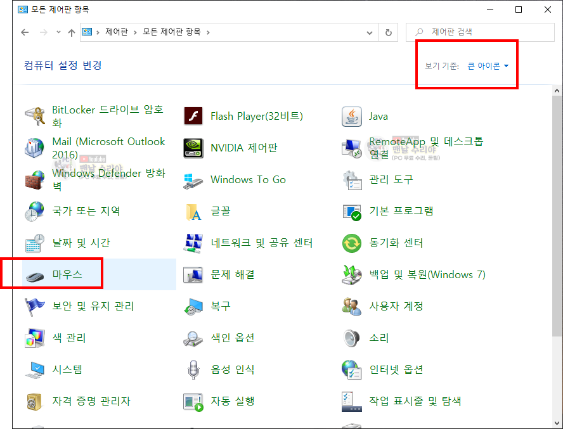Open the Mail (Microsoft Outlook 2016) icon
The image size is (563, 429).
[35, 148]
